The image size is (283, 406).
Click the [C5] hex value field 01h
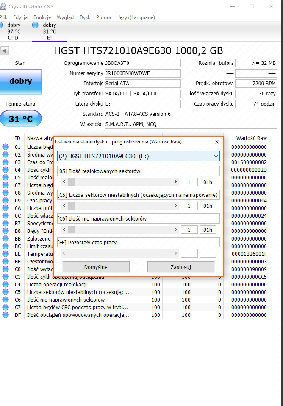pos(208,206)
